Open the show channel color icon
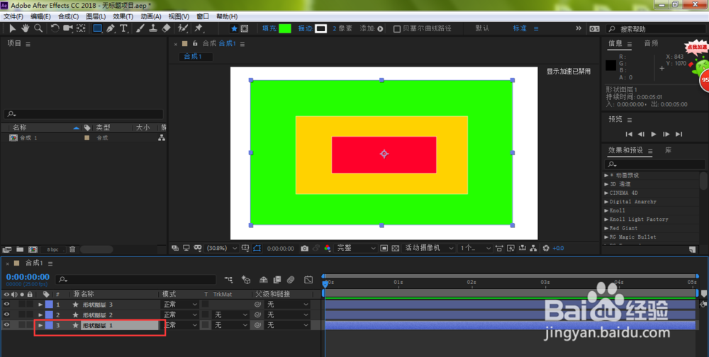The image size is (709, 357). tap(328, 248)
